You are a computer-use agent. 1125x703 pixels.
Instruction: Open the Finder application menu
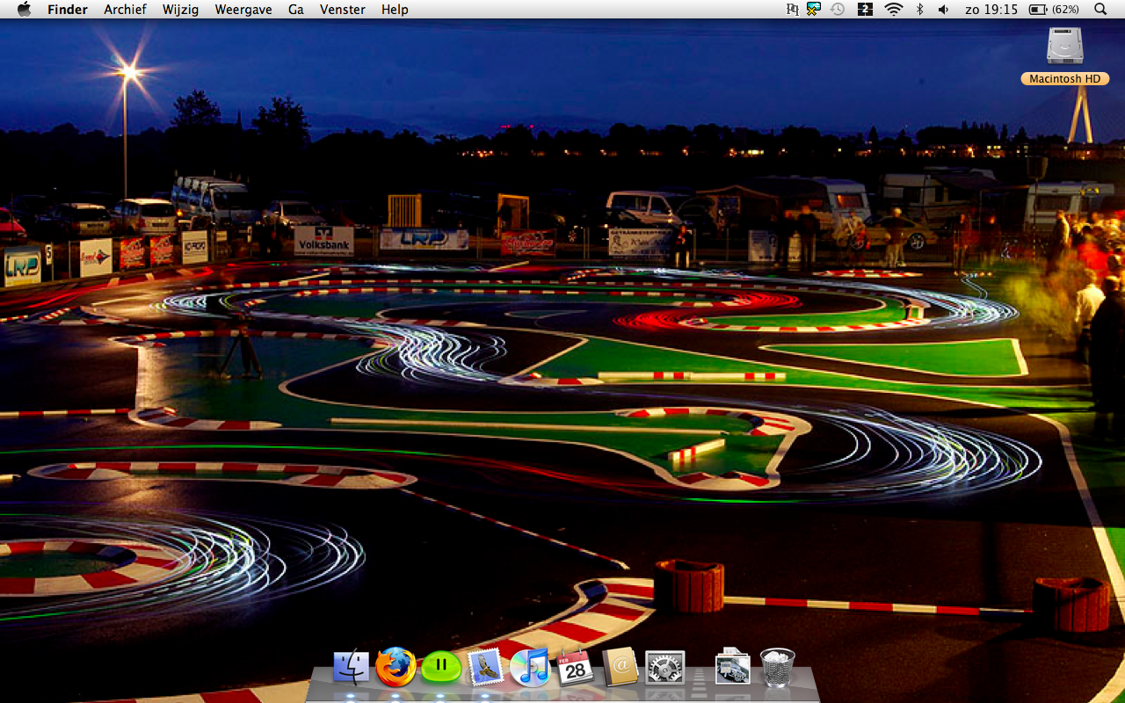click(68, 10)
